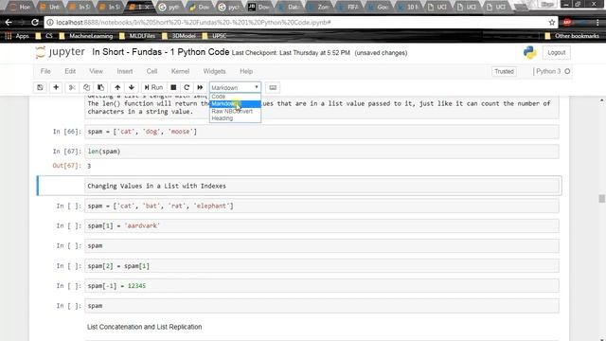The height and width of the screenshot is (341, 606).
Task: Move selected cell down arrow
Action: click(x=132, y=87)
